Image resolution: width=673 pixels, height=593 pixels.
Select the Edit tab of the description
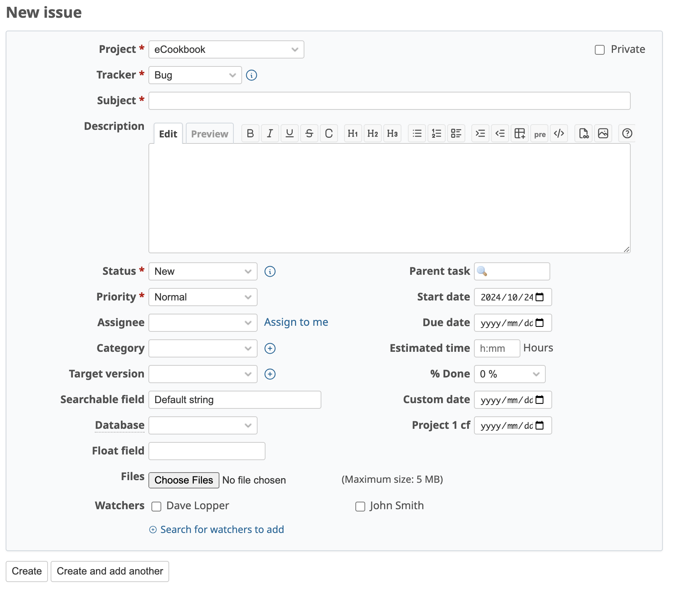tap(168, 133)
